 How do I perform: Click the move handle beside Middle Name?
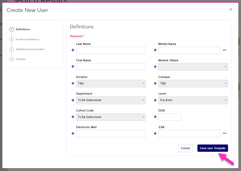click(155, 50)
